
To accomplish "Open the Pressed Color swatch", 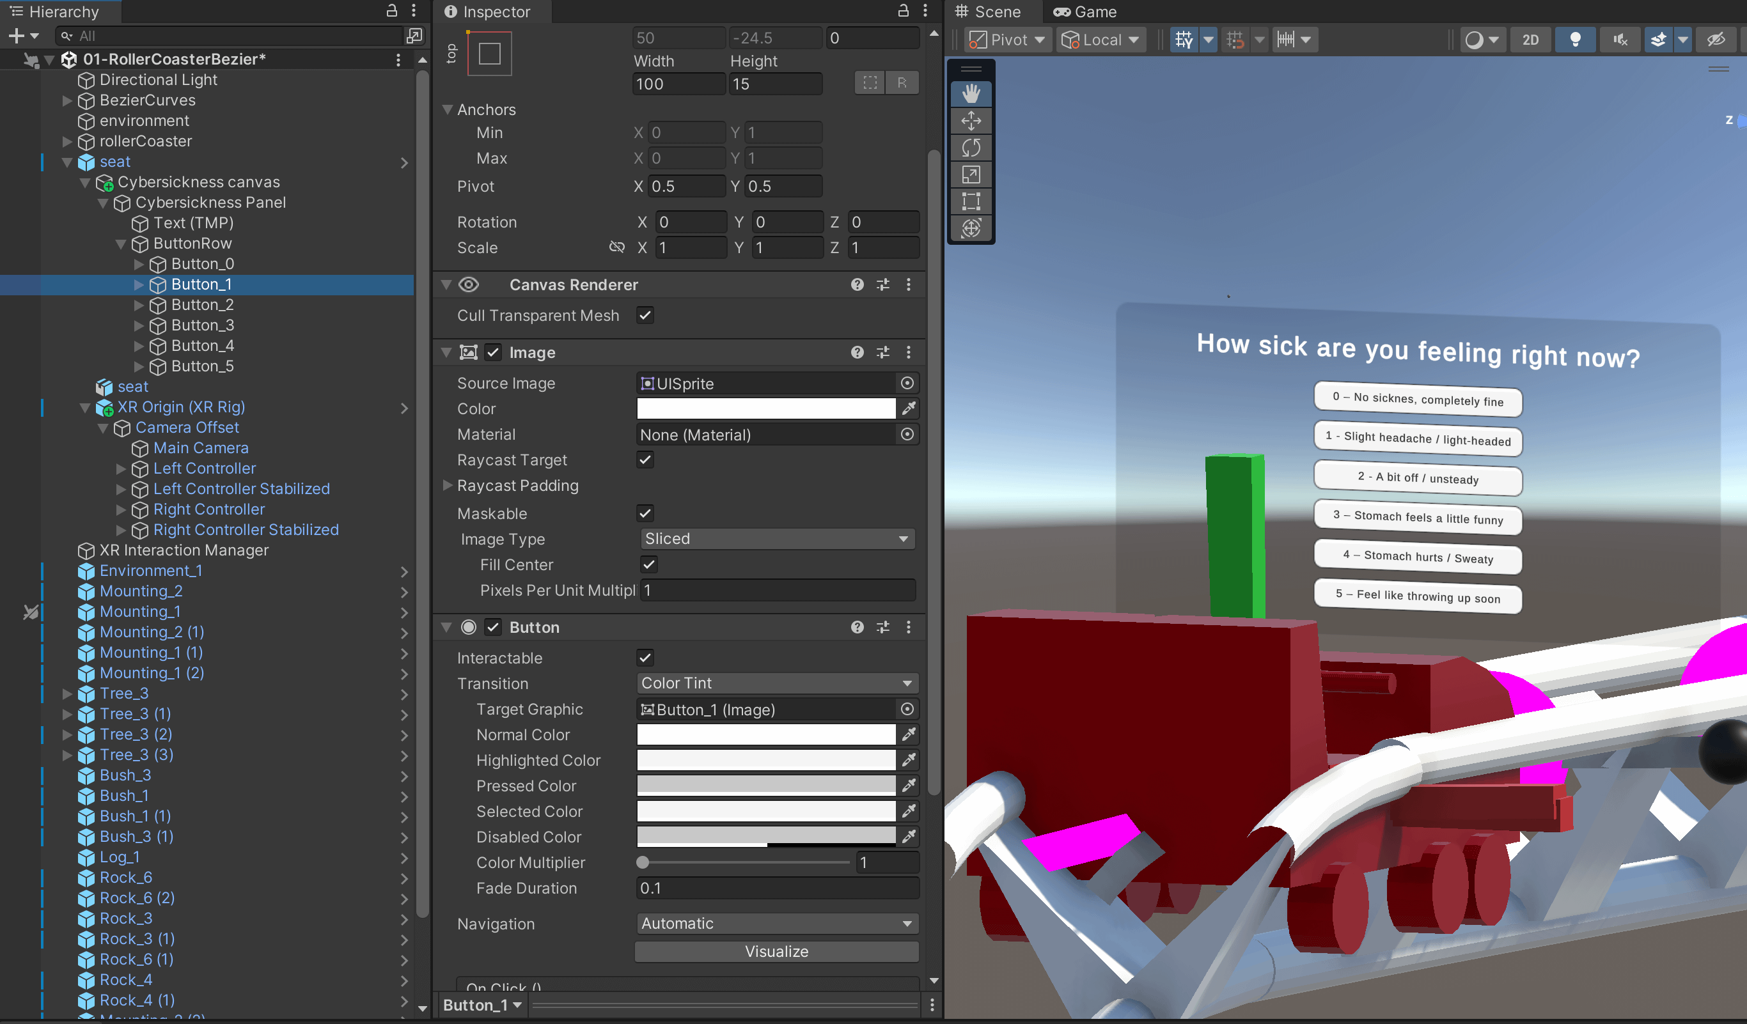I will tap(765, 786).
